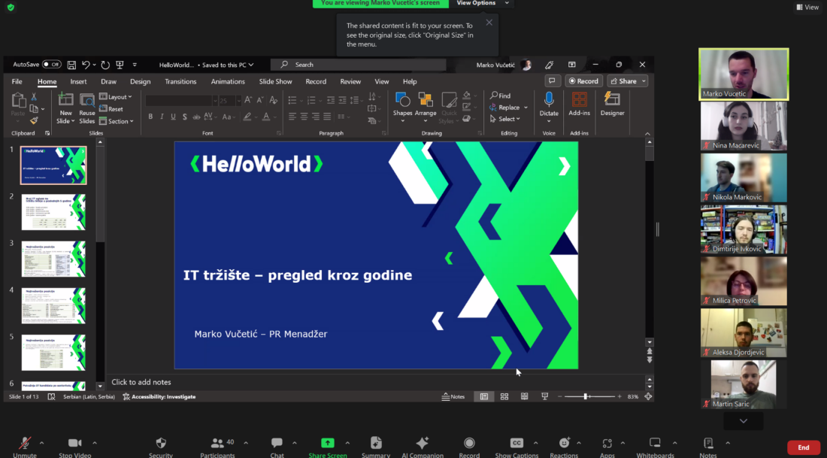This screenshot has height=458, width=827.
Task: Click the zoom level slider in the status bar
Action: (586, 396)
